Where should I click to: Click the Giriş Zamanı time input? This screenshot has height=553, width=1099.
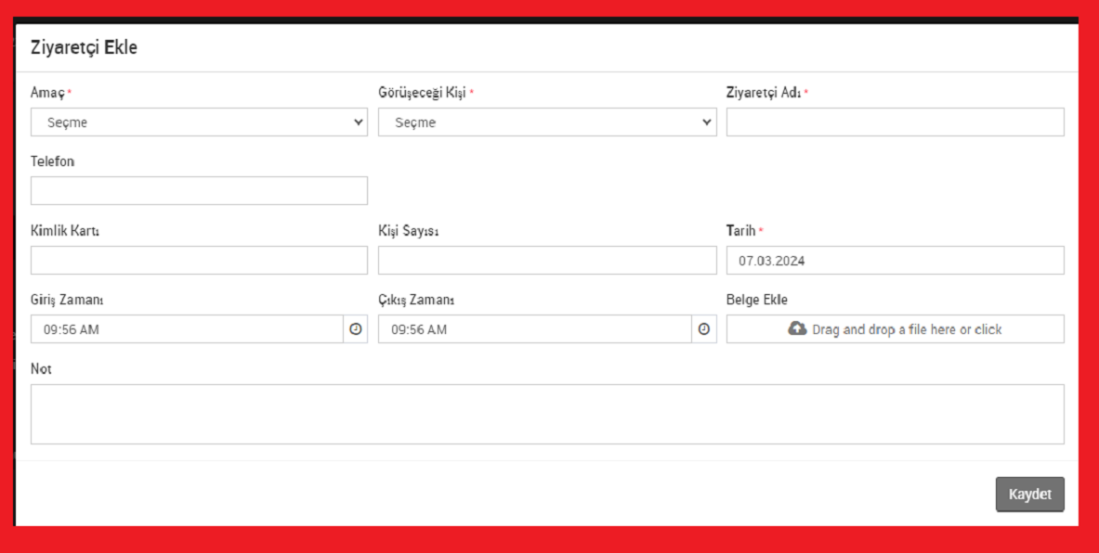(187, 329)
